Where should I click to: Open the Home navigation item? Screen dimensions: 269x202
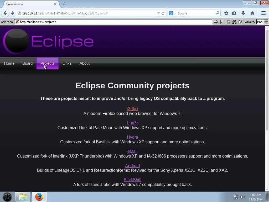[9, 63]
